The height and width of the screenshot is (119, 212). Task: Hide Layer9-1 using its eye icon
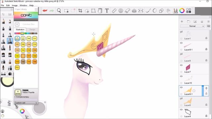click(181, 43)
